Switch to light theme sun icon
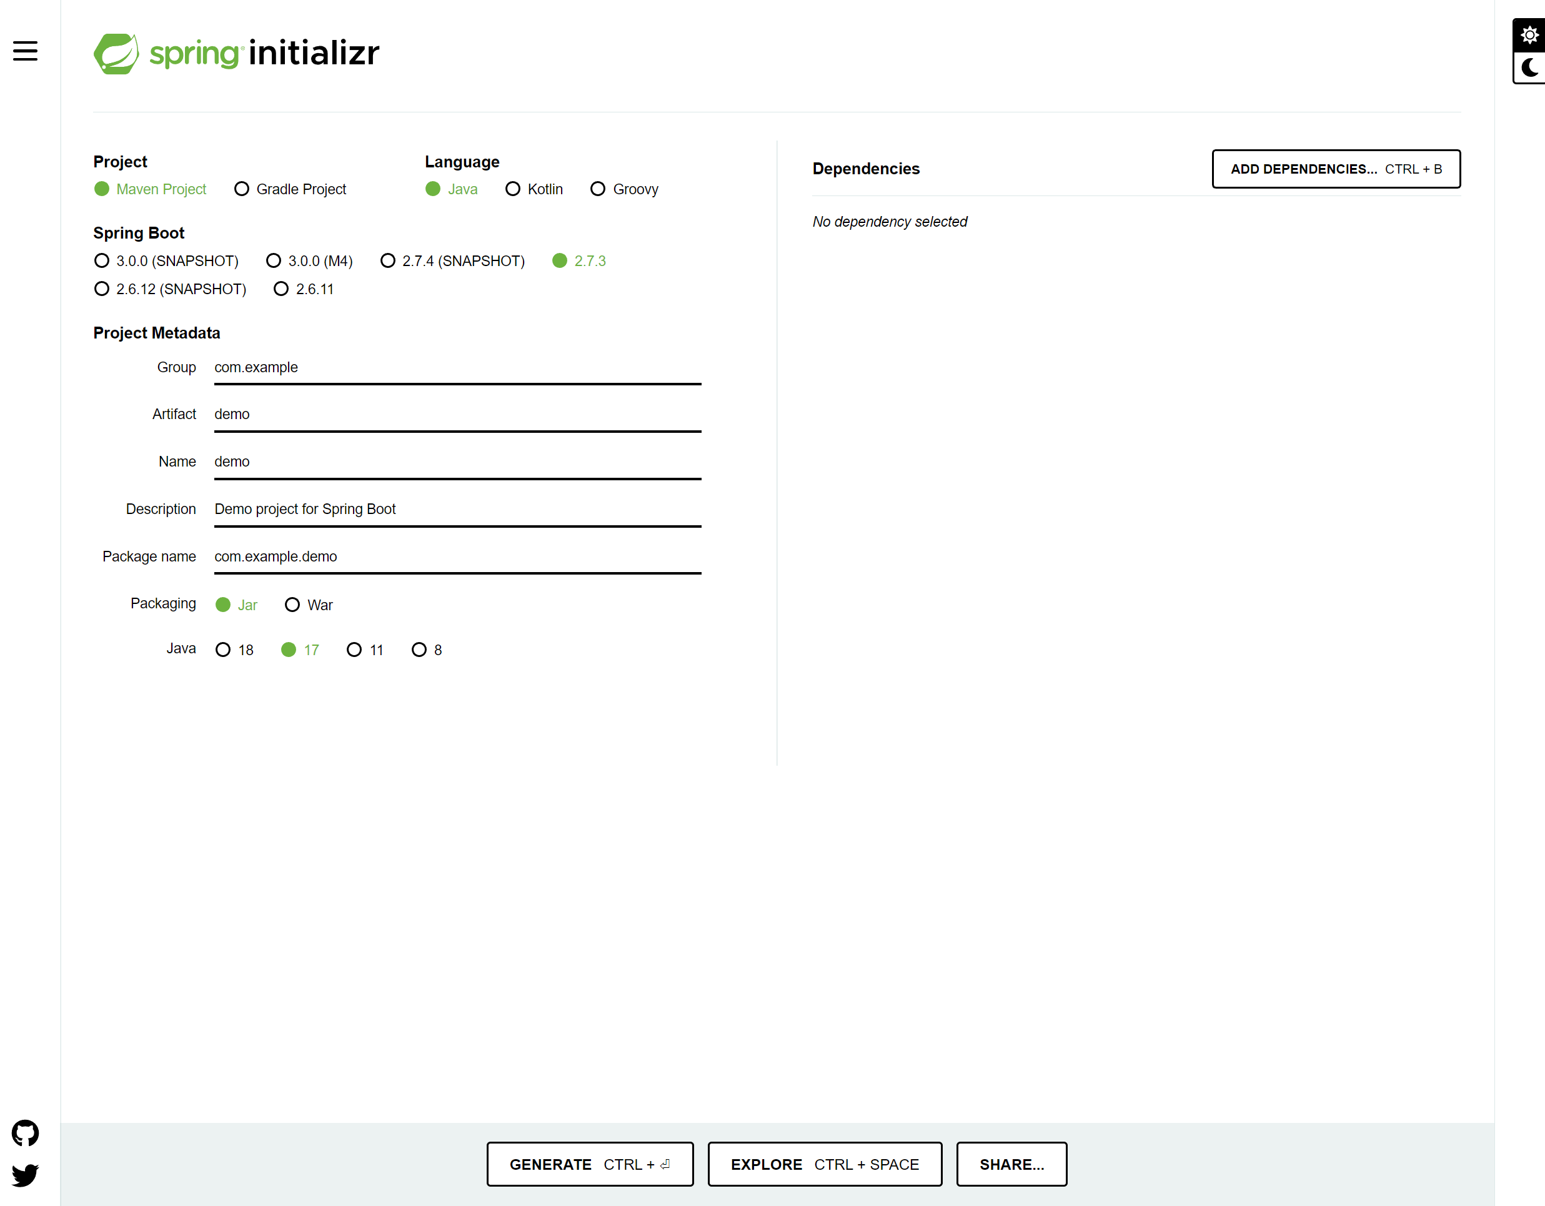This screenshot has height=1206, width=1545. point(1529,34)
